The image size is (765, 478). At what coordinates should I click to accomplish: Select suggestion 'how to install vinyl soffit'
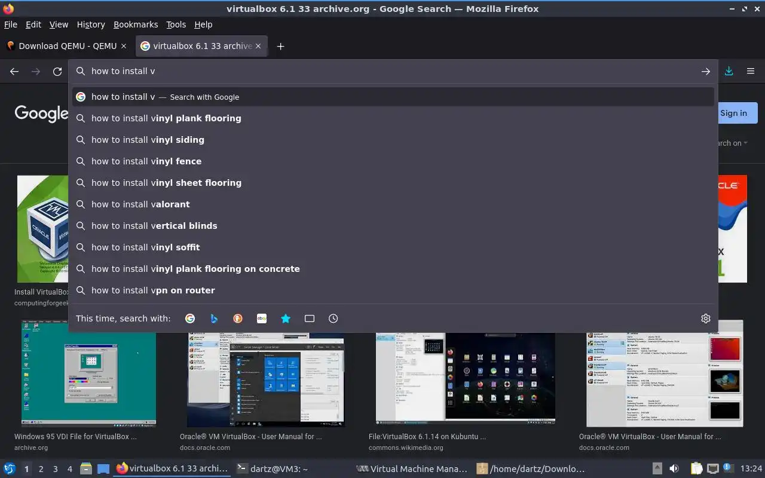point(393,247)
